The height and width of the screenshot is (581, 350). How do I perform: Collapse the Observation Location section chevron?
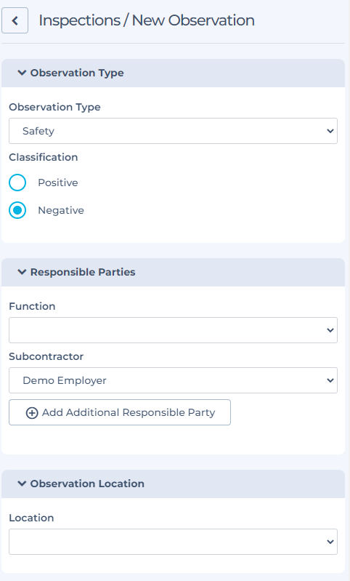click(23, 484)
